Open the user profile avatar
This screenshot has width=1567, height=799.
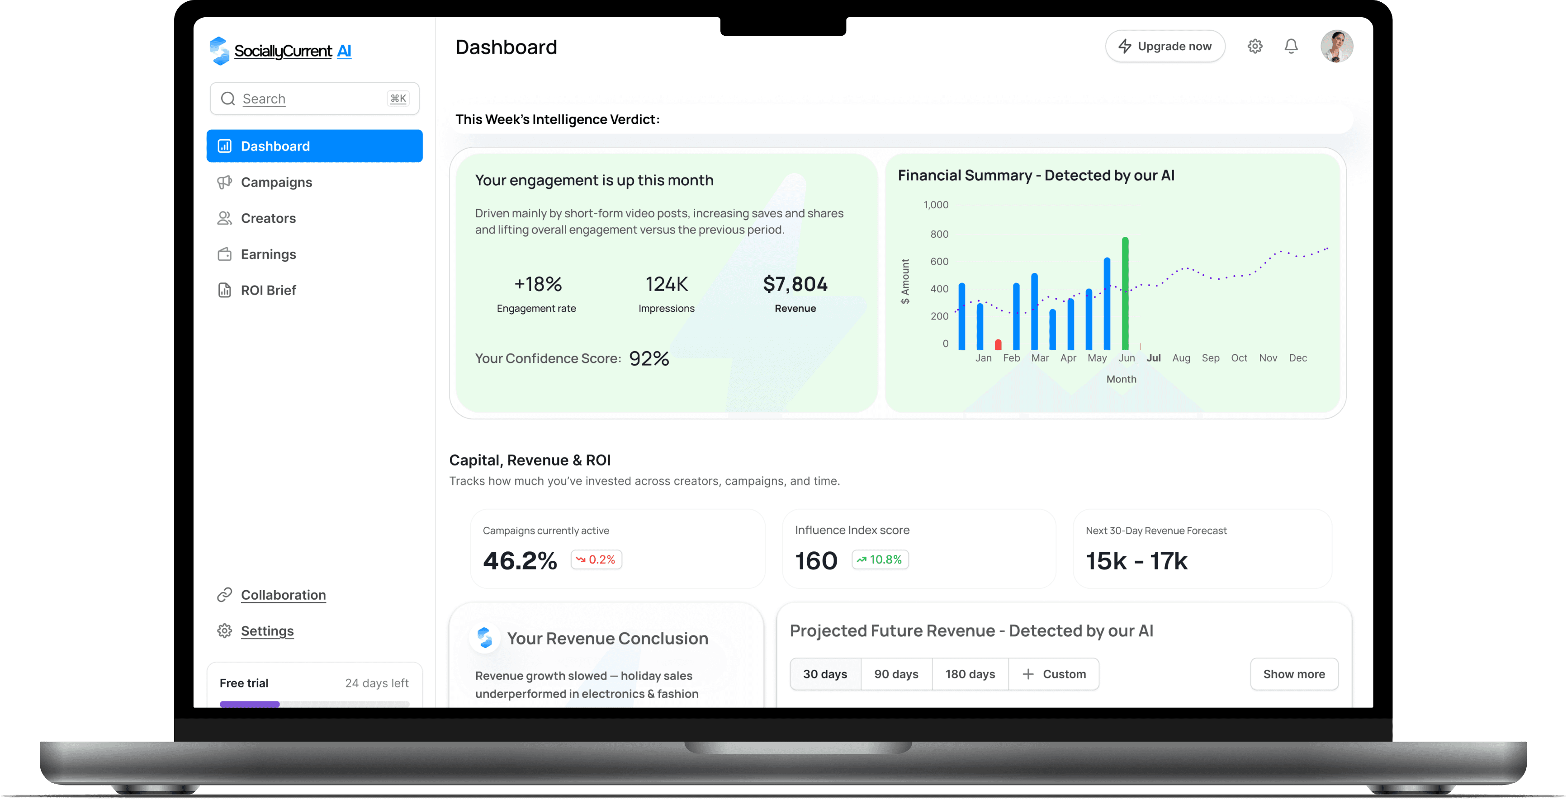pyautogui.click(x=1337, y=46)
